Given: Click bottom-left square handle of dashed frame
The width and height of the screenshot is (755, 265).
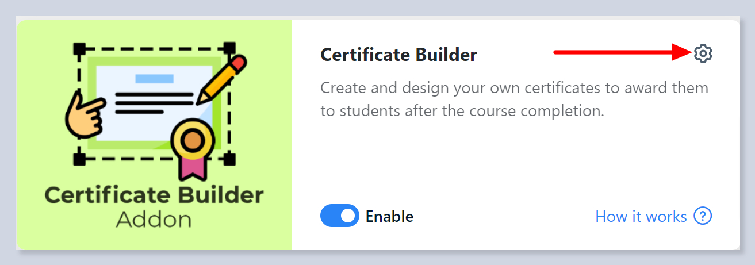Looking at the screenshot, I should (x=80, y=159).
